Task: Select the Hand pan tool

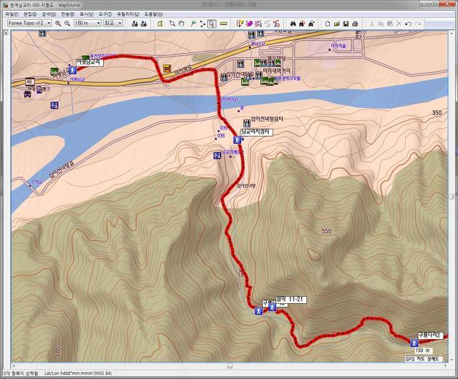Action: tap(181, 24)
